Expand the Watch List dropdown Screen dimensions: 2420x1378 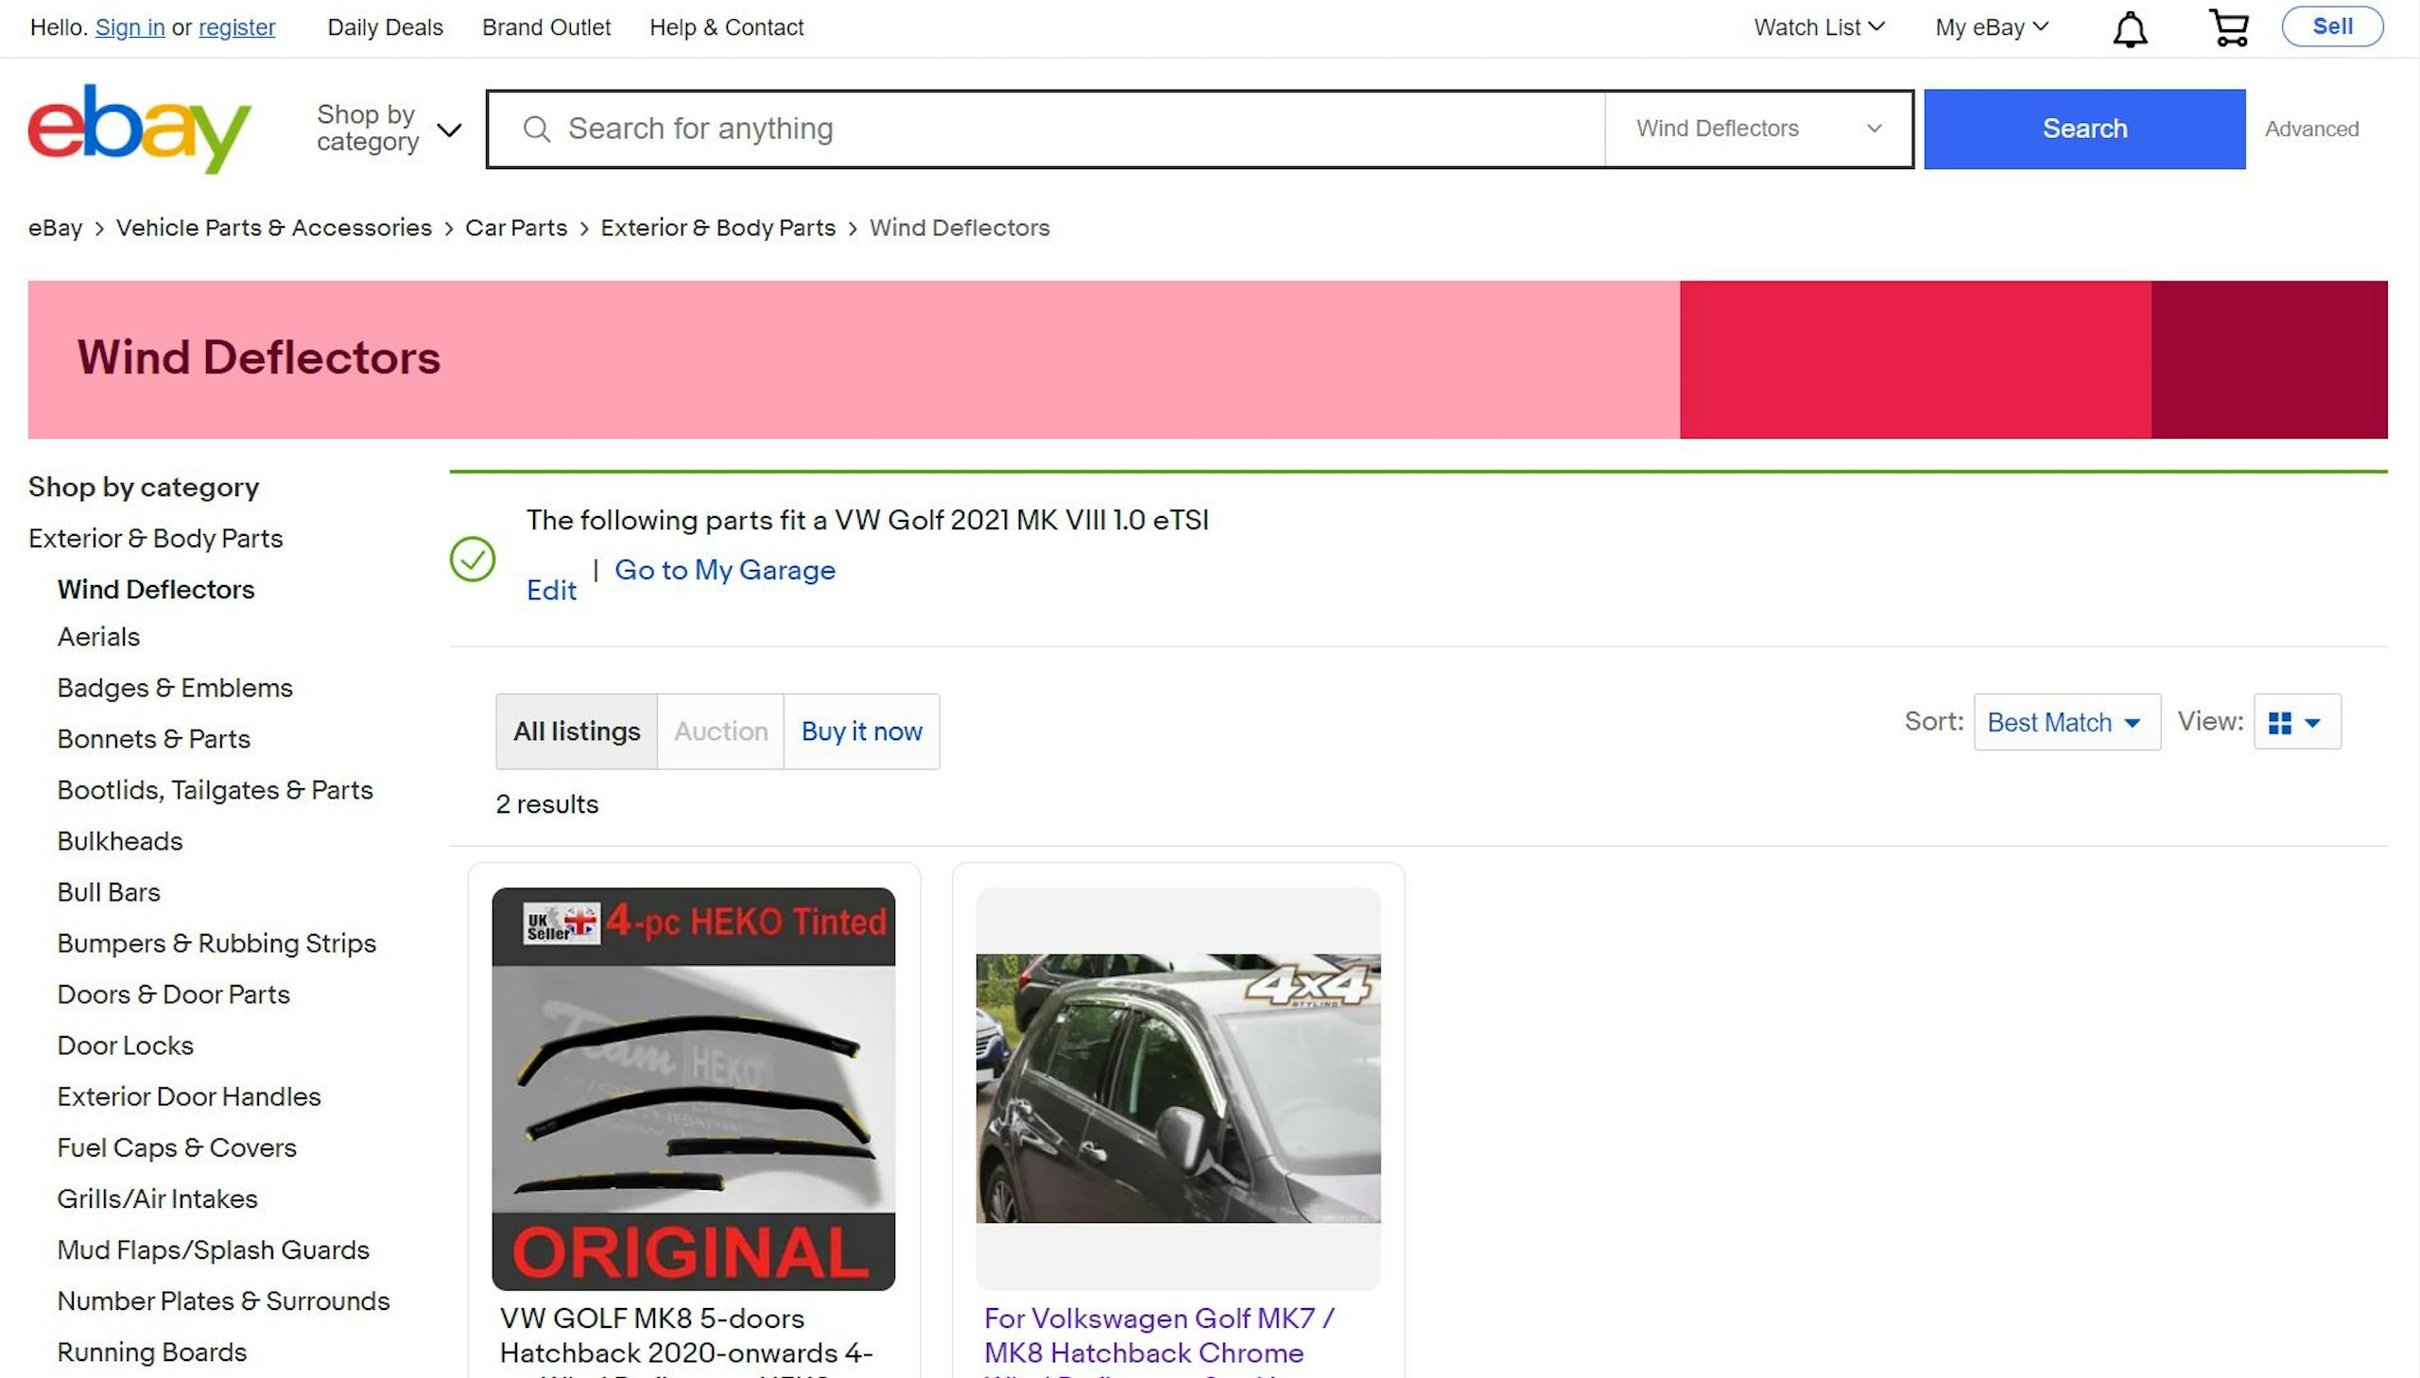click(1818, 27)
